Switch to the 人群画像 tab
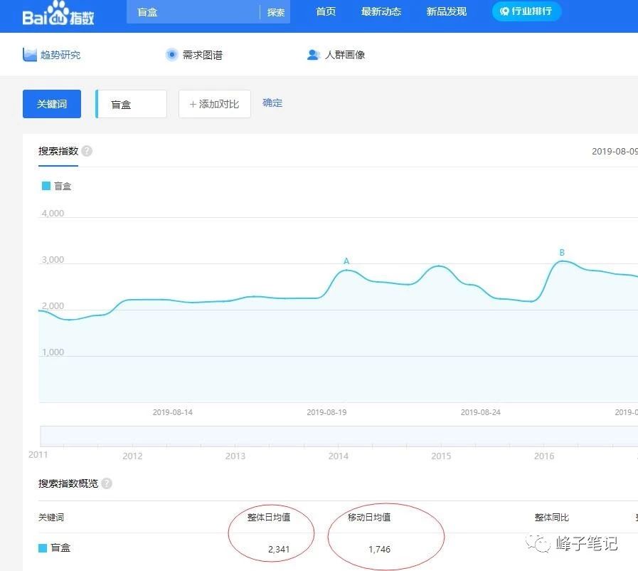Image resolution: width=638 pixels, height=571 pixels. (345, 55)
